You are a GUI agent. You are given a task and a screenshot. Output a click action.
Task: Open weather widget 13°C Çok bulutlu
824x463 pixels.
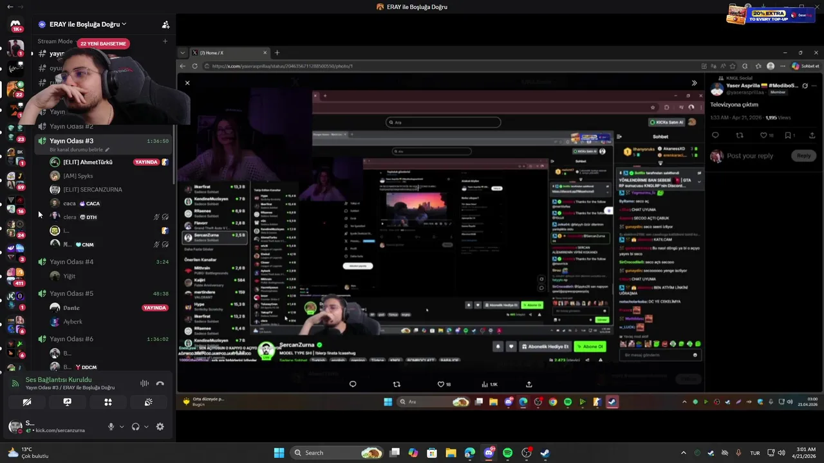(x=28, y=453)
